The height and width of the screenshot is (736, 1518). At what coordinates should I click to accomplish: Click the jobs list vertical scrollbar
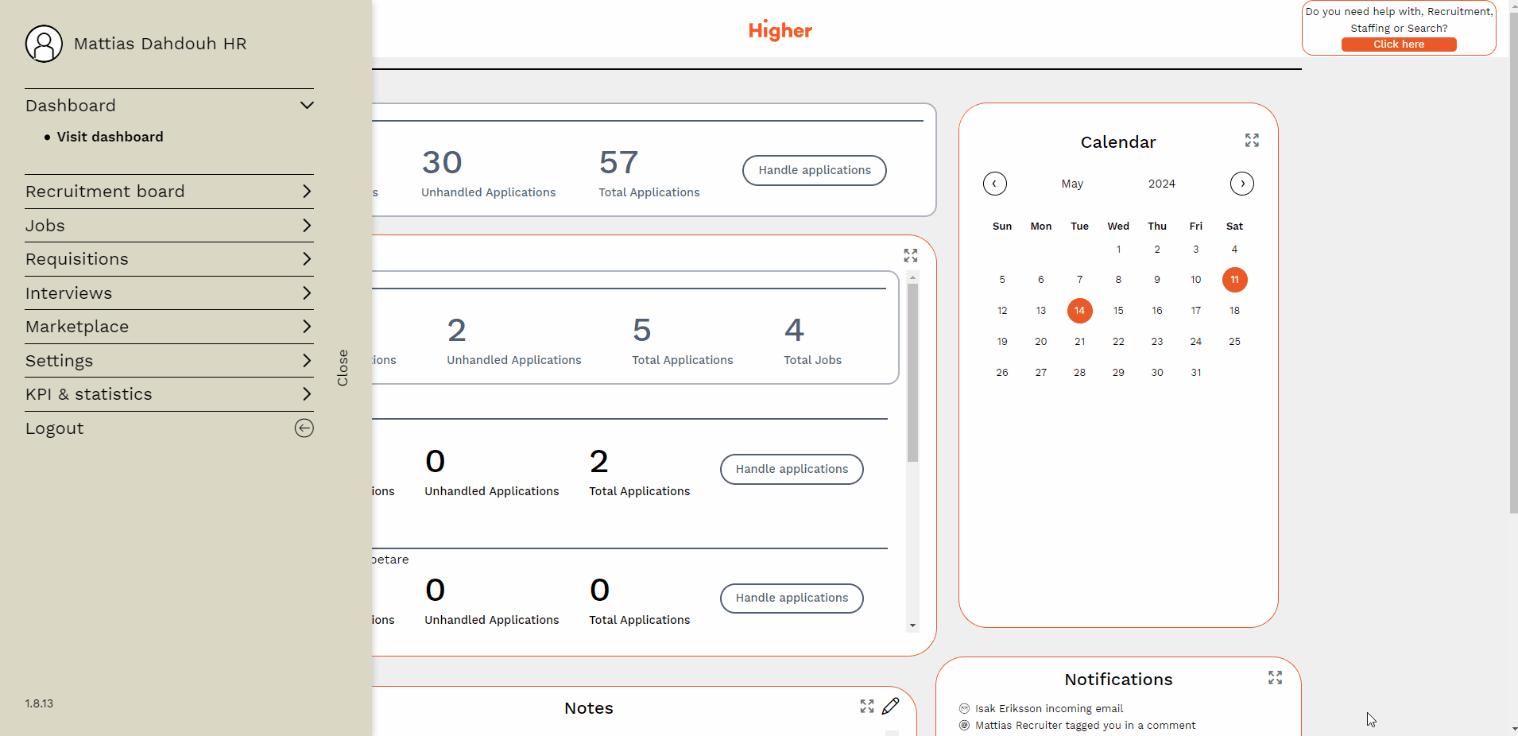[912, 374]
